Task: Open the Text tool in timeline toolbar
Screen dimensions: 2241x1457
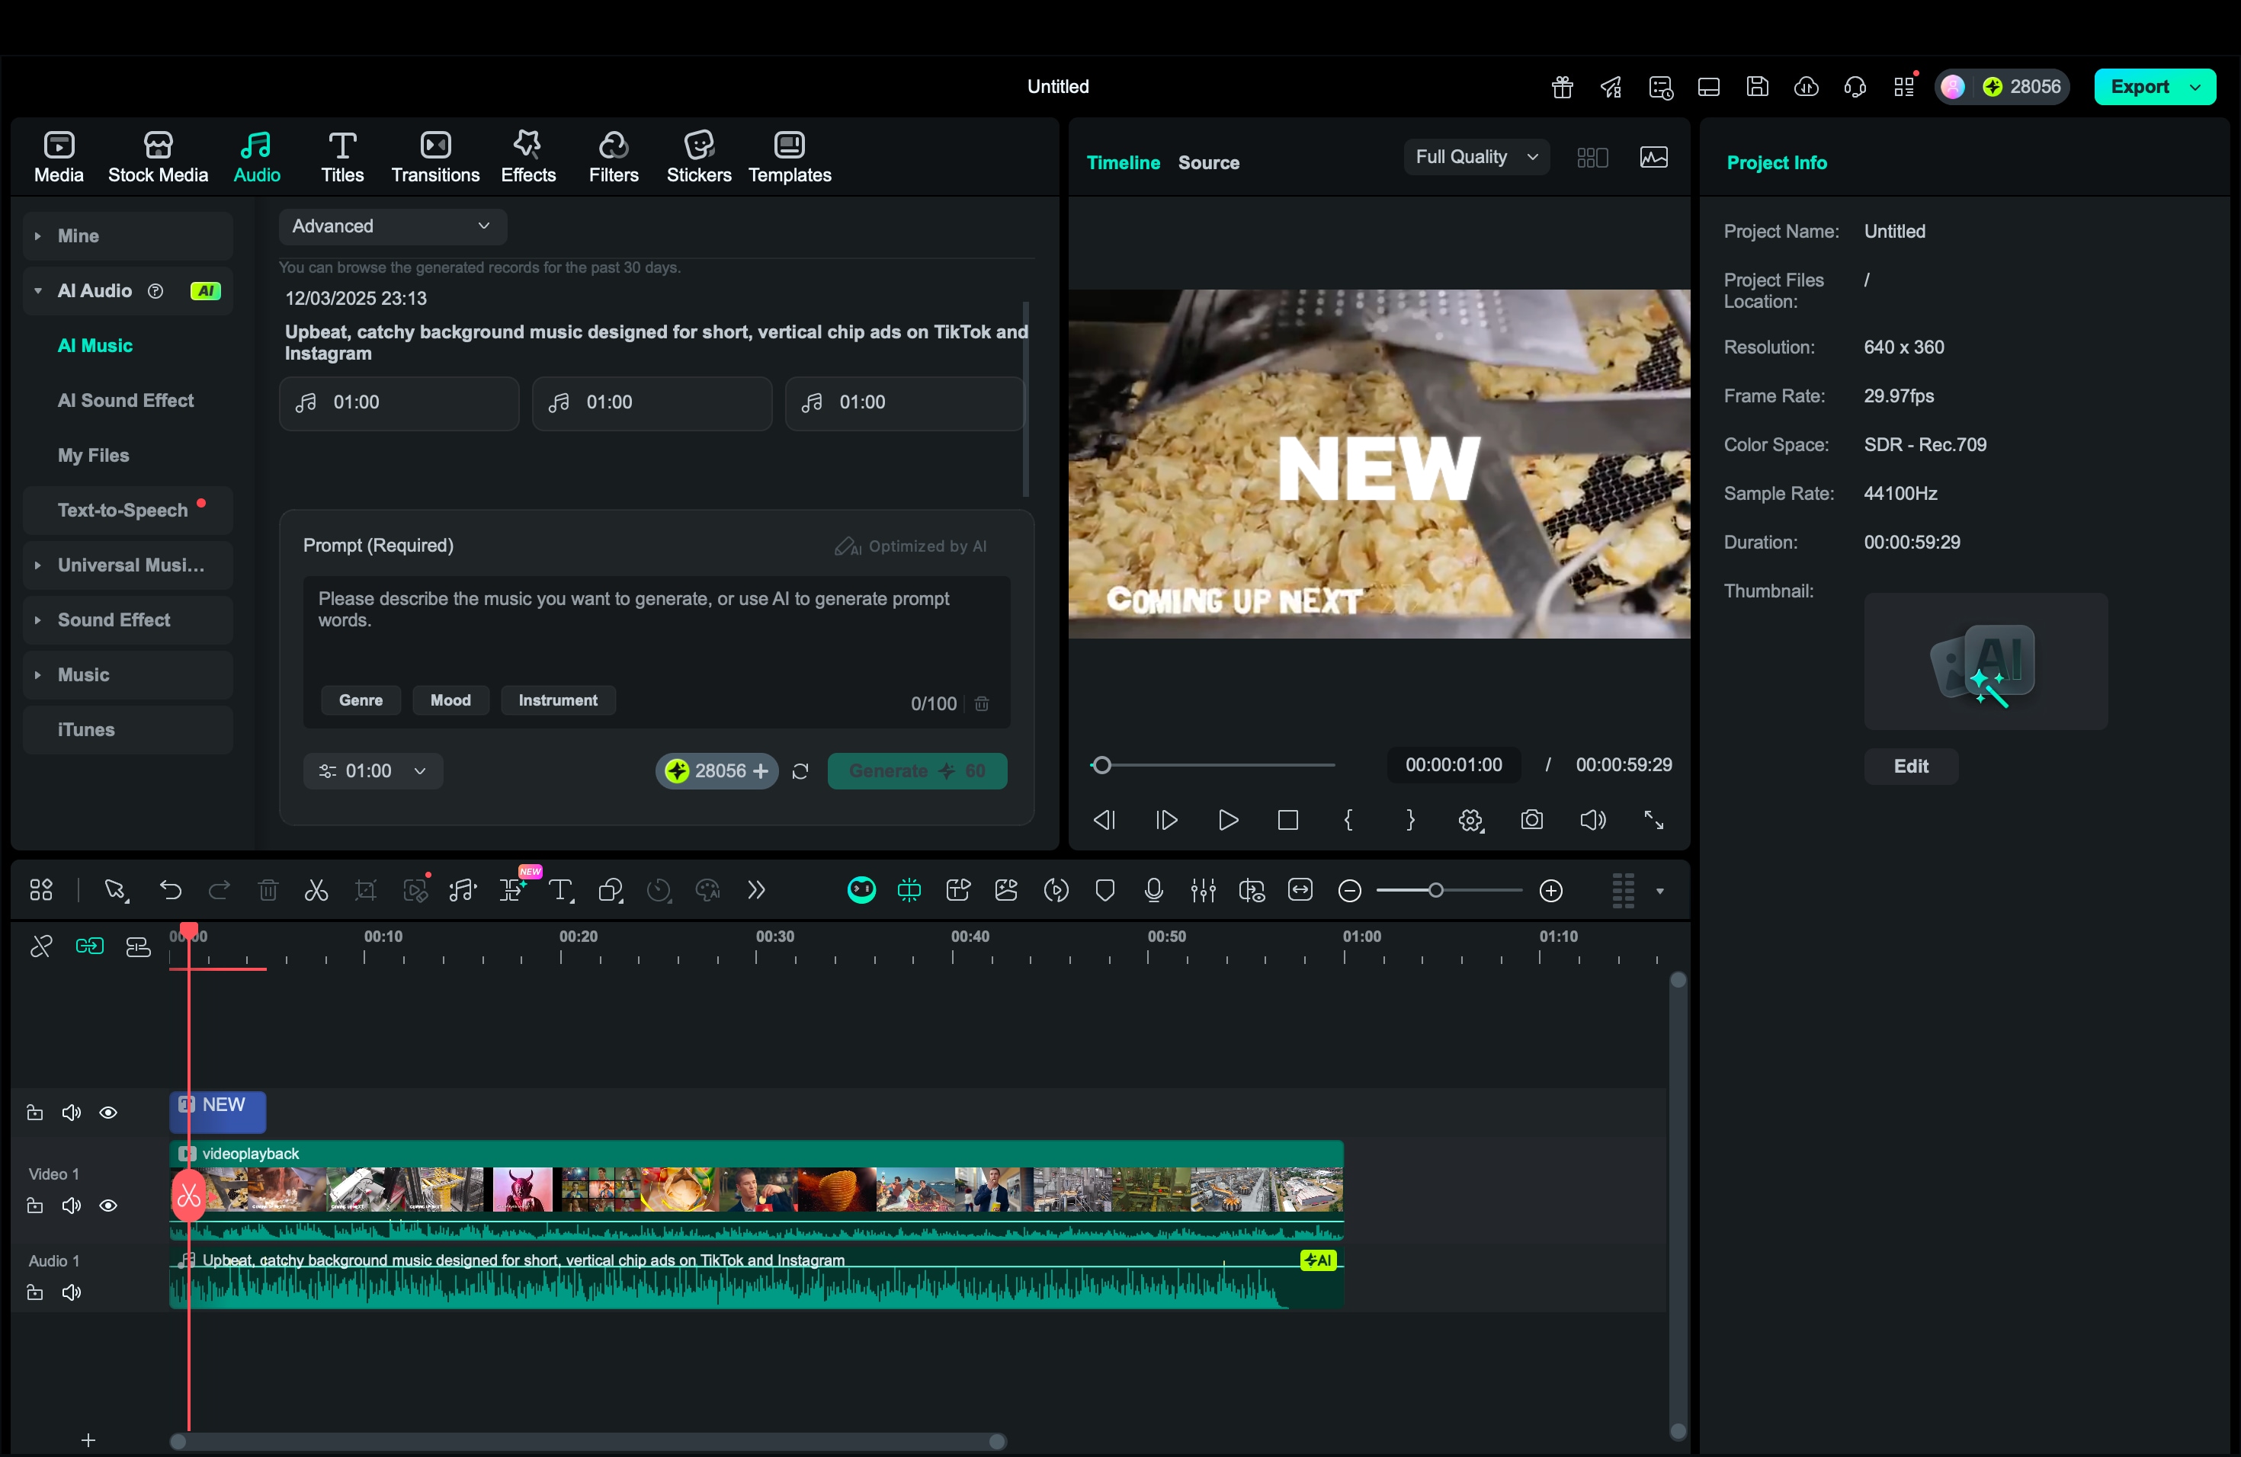Action: (x=561, y=890)
